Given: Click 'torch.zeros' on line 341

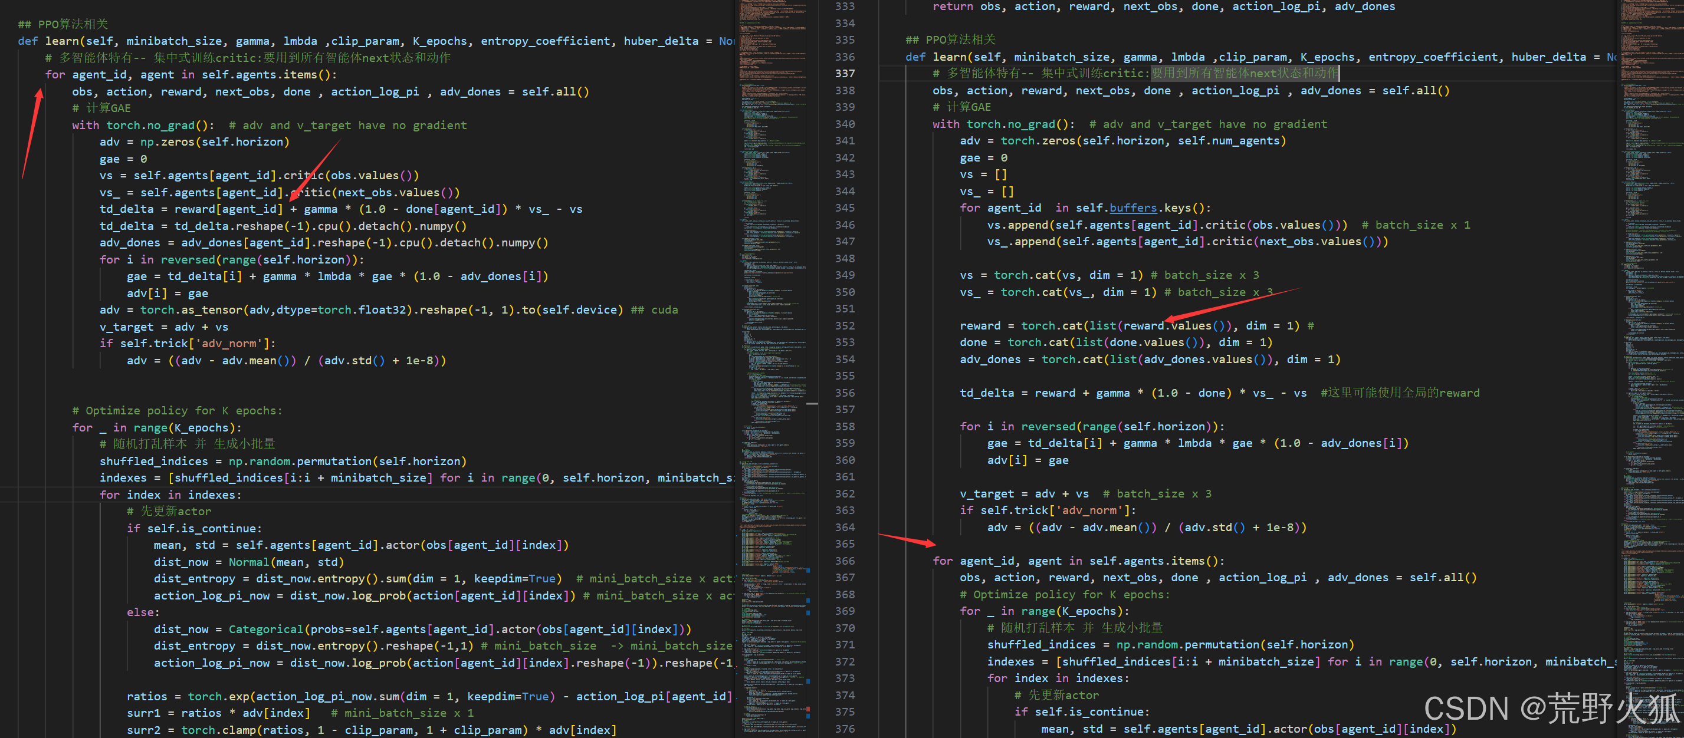Looking at the screenshot, I should coord(1038,141).
